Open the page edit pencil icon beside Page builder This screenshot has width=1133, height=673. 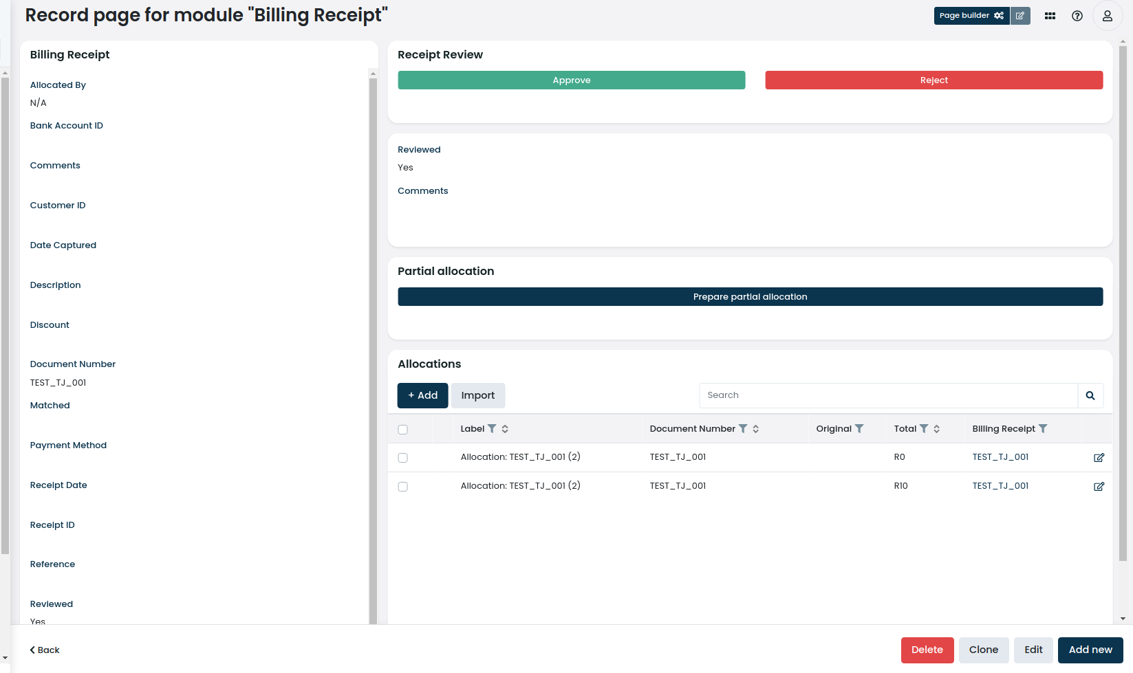(x=1020, y=16)
